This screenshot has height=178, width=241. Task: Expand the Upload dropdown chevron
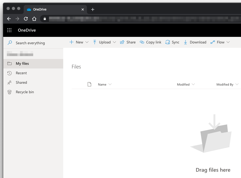coord(114,42)
